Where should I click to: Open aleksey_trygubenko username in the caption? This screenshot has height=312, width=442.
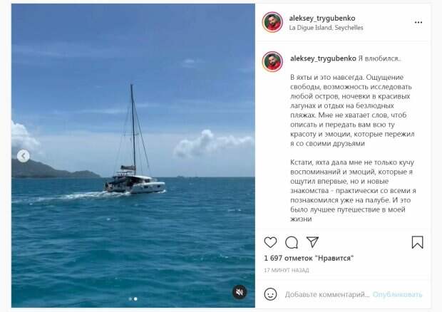point(323,58)
